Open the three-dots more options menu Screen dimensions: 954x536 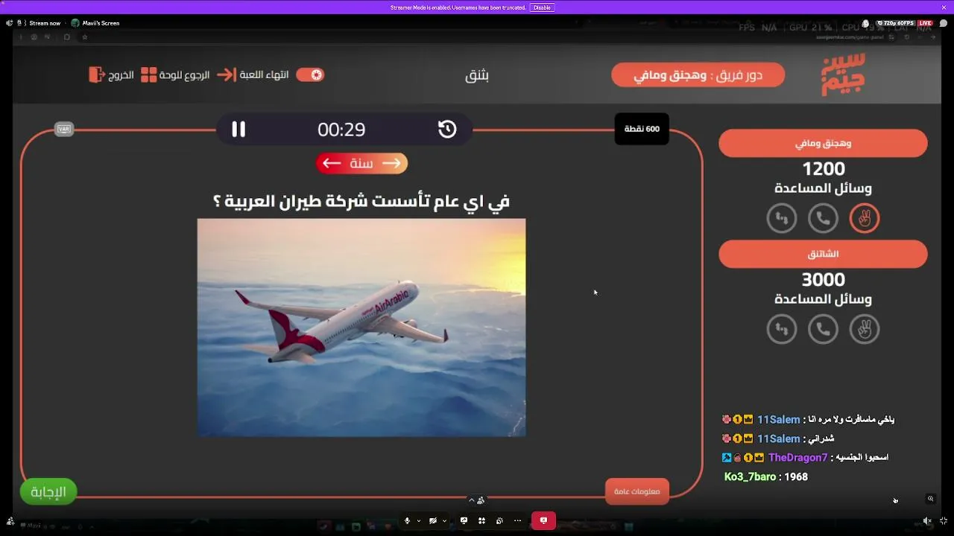point(518,520)
